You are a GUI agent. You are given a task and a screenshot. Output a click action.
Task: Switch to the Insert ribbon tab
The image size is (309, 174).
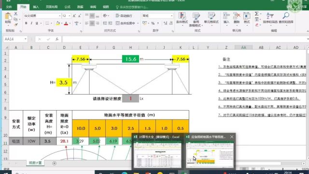point(36,7)
